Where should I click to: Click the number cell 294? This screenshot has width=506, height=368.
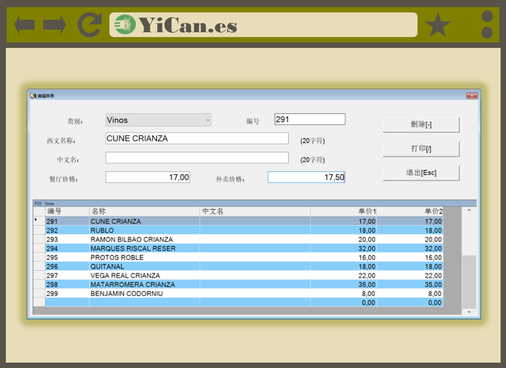67,248
